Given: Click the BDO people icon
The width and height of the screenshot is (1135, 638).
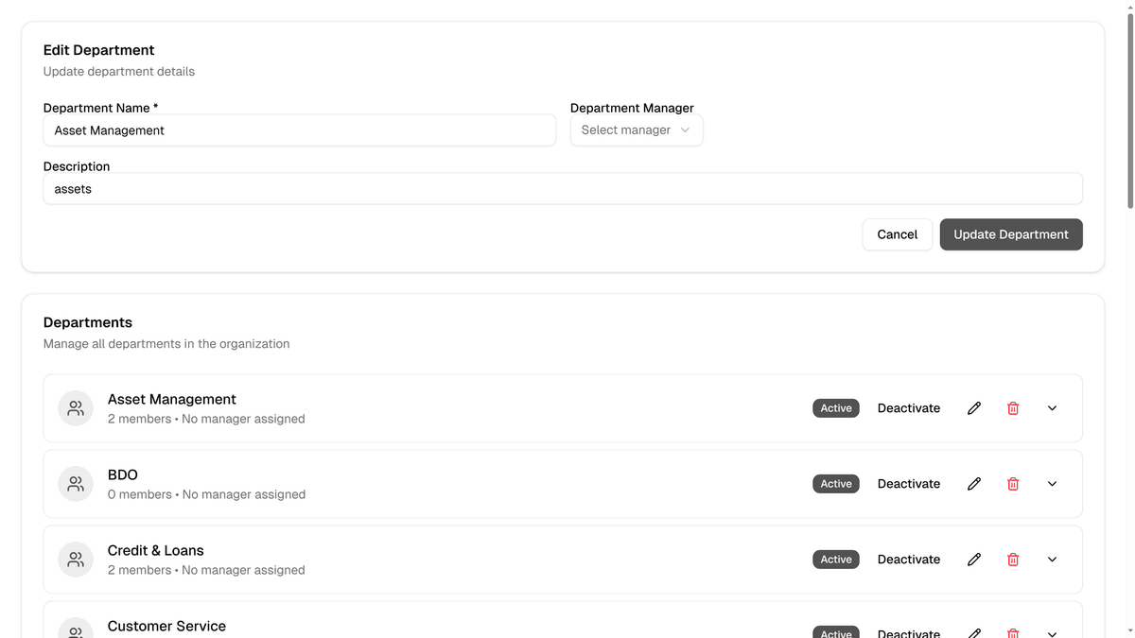Looking at the screenshot, I should pos(76,484).
